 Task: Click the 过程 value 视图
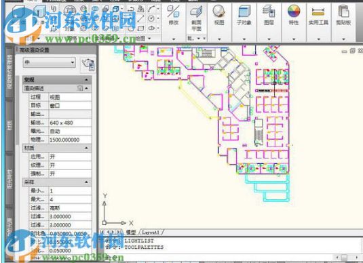pos(70,97)
